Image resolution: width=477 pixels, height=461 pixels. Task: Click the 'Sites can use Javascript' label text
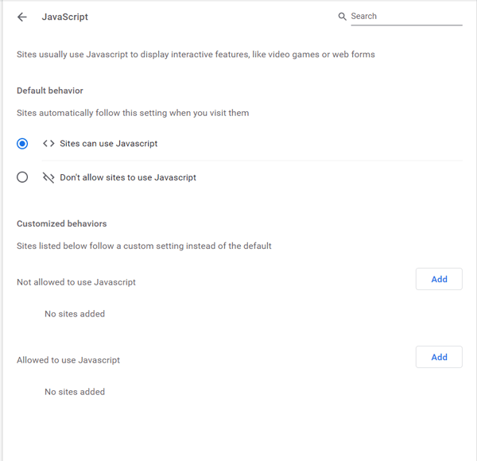coord(109,144)
